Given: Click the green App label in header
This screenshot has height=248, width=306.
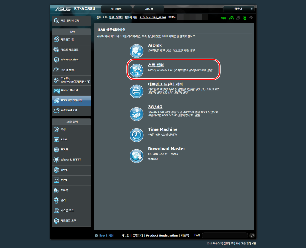Looking at the screenshot, I should pos(224,18).
